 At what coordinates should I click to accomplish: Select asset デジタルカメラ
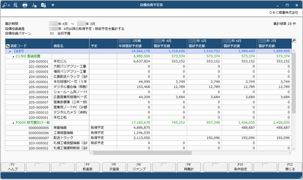point(70,112)
